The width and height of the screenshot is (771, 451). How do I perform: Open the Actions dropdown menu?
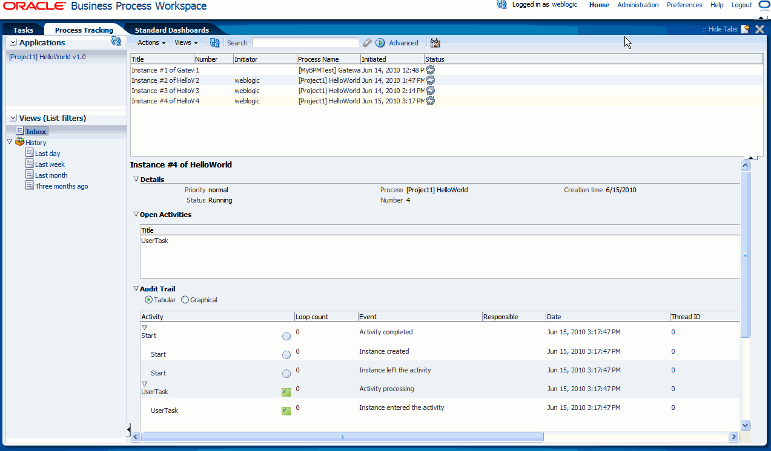pyautogui.click(x=151, y=43)
